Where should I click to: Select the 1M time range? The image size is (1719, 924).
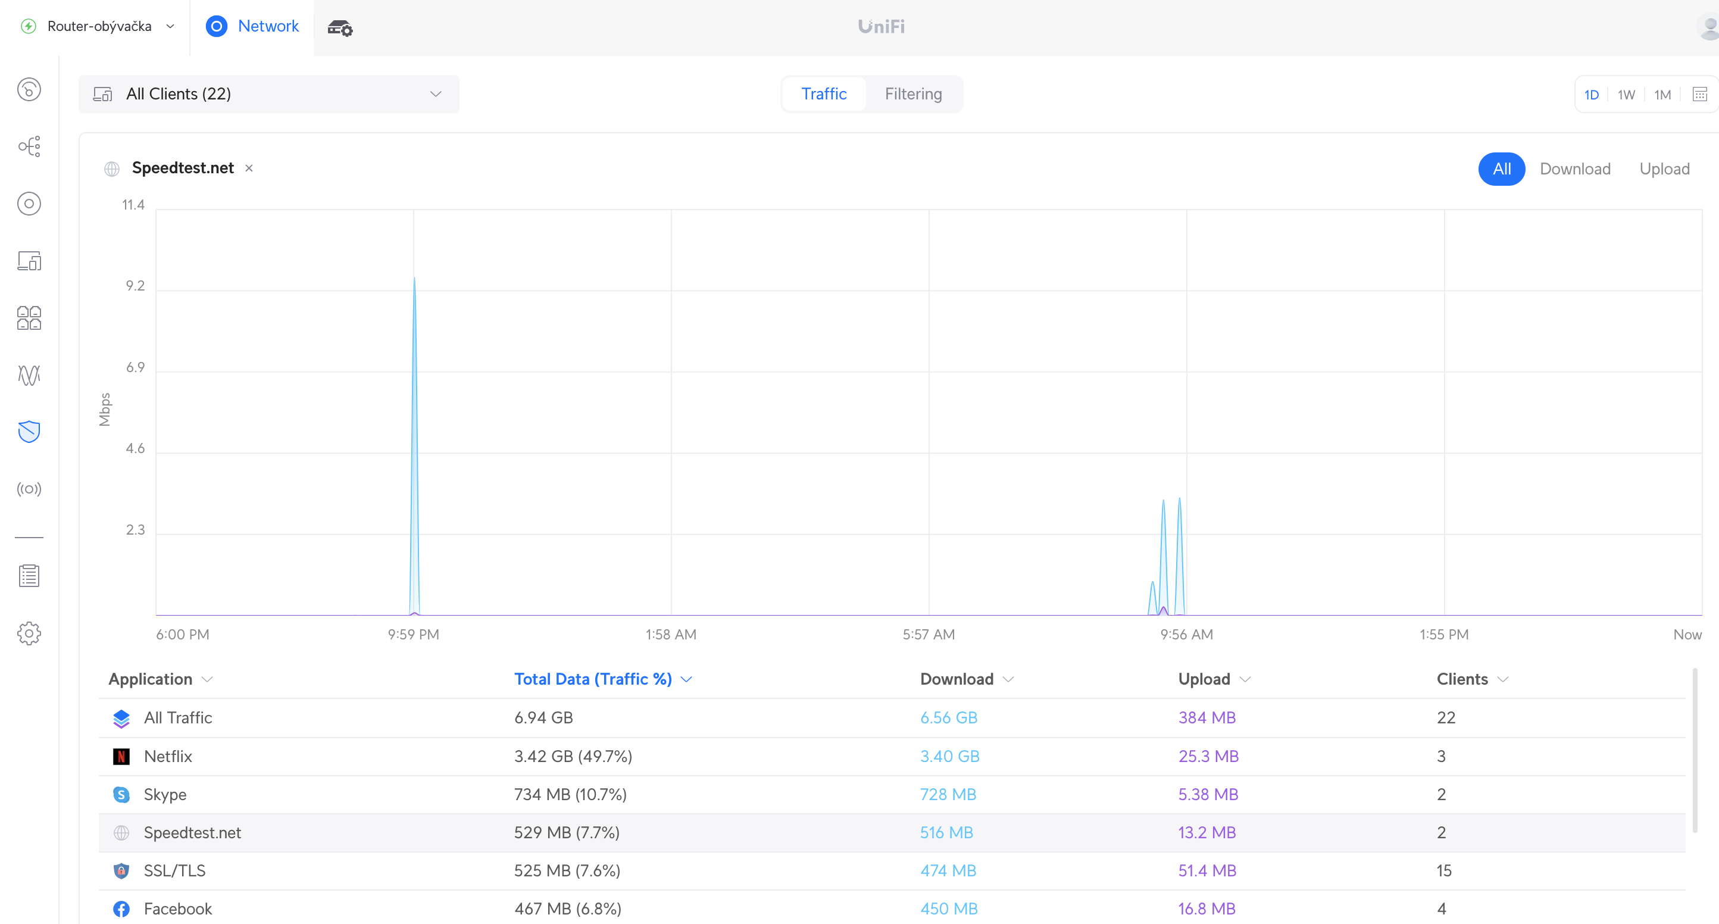1662,94
